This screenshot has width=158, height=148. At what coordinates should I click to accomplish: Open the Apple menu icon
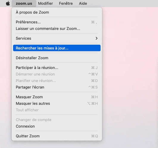8,4
